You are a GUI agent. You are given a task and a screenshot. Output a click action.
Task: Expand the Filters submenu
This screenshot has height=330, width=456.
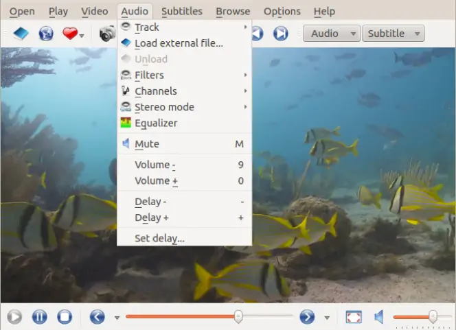pyautogui.click(x=184, y=75)
